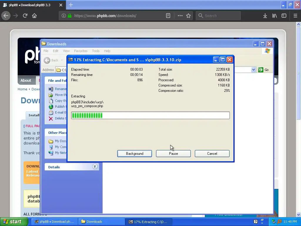The width and height of the screenshot is (301, 226).
Task: Click in the Firefox Search box
Action: 218,16
